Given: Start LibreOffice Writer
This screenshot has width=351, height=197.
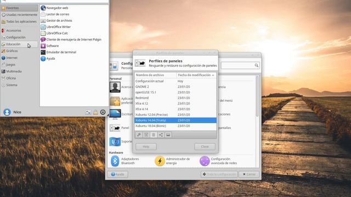Looking at the screenshot, I should coord(55,27).
